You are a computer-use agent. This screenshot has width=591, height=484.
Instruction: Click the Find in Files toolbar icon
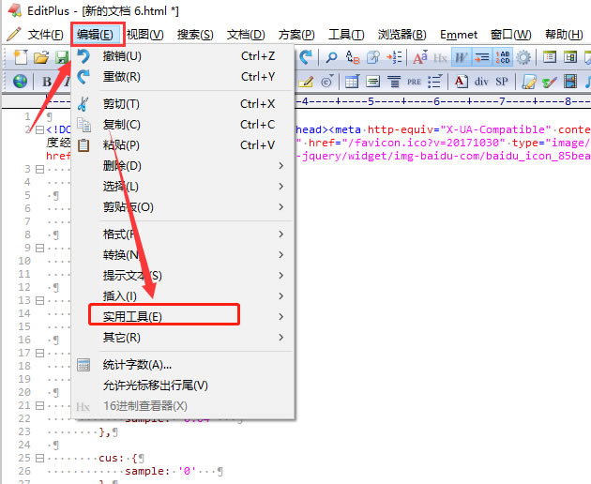373,57
